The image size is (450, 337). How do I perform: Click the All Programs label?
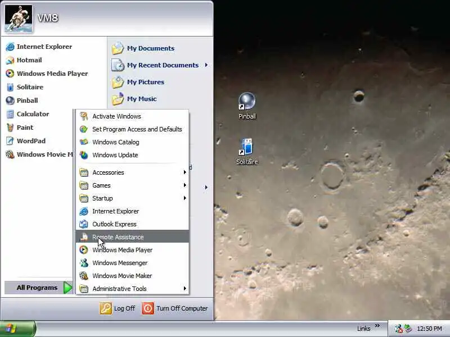click(x=37, y=288)
